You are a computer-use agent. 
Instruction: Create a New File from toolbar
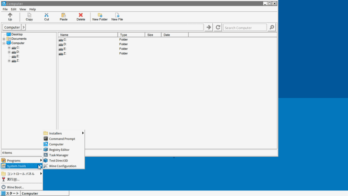[x=117, y=17]
